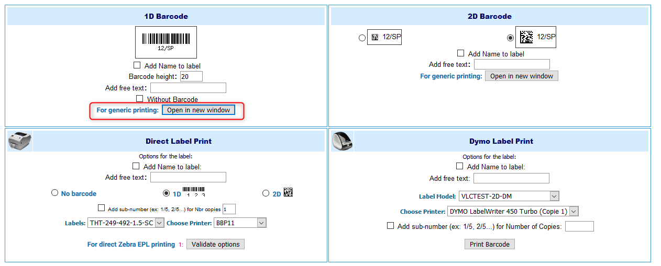Click the Print Barcode button
This screenshot has width=661, height=266.
pyautogui.click(x=490, y=244)
